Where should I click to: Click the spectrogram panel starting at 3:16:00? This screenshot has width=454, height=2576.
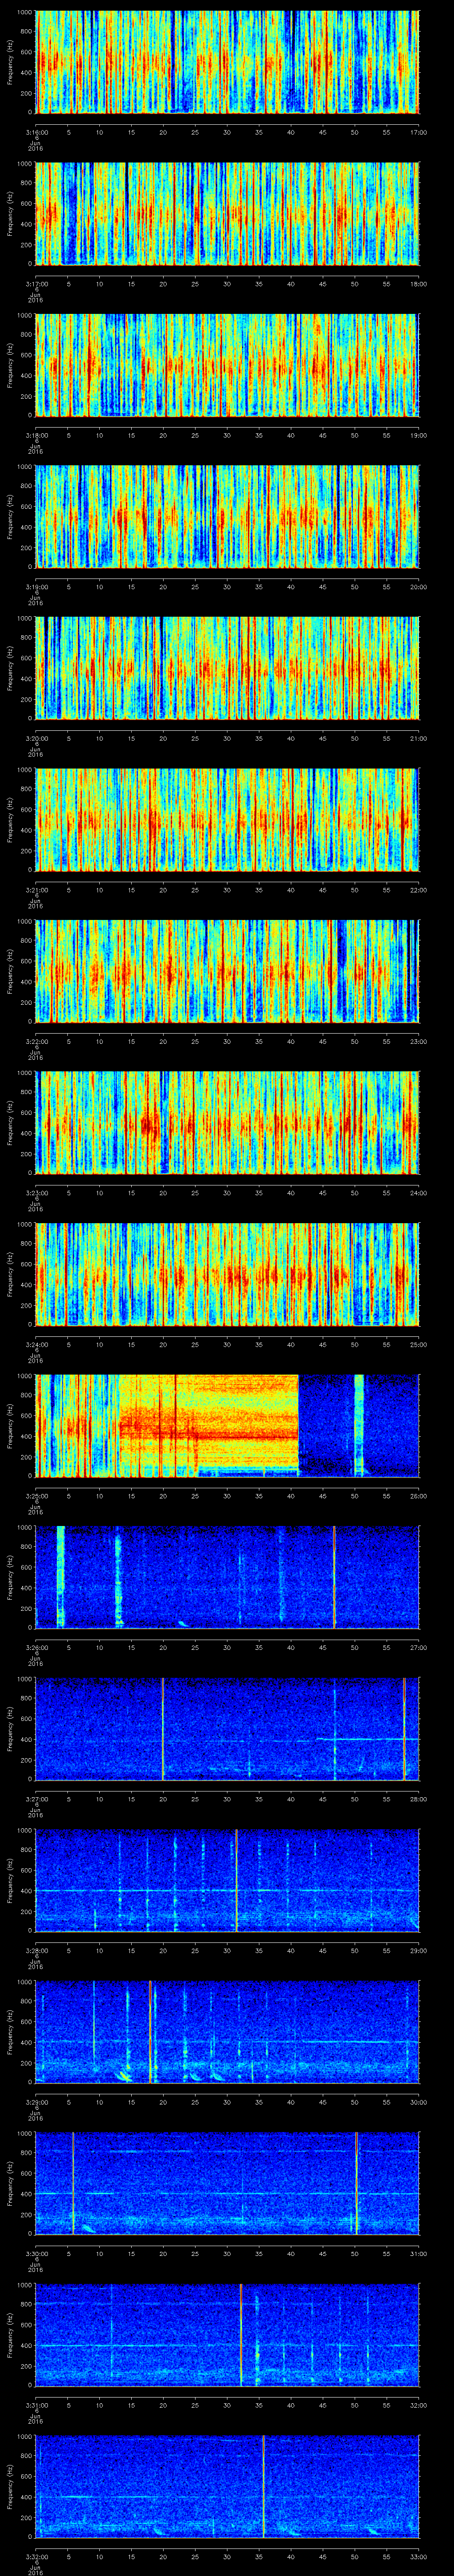tap(227, 62)
